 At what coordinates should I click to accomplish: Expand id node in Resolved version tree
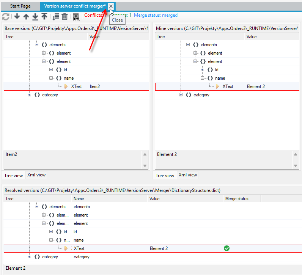click(51, 231)
